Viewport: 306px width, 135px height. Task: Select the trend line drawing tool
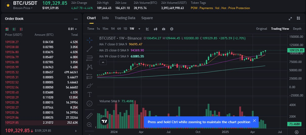tap(90, 49)
